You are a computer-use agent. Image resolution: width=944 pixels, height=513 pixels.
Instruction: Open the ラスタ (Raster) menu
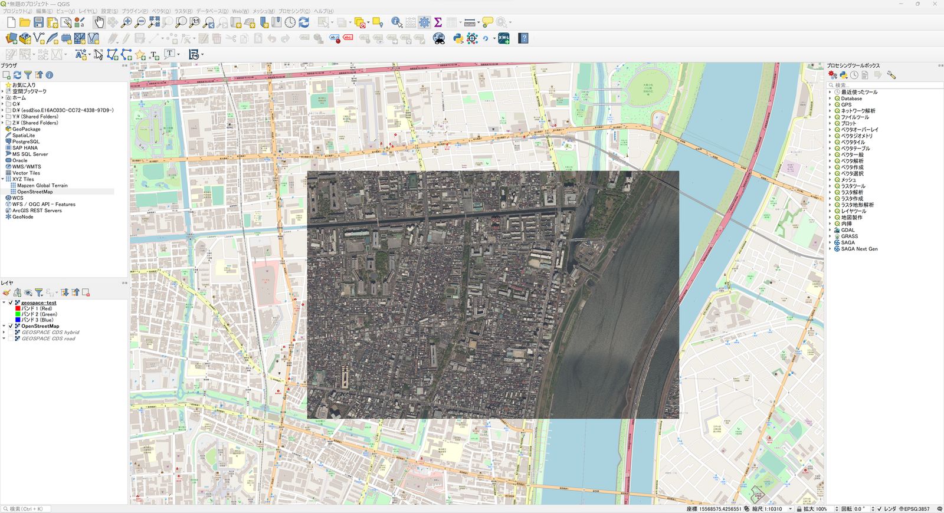tap(183, 11)
